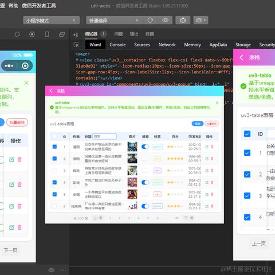
Task: Expand the uv3-popup node in Wxml tree
Action: tap(77, 84)
